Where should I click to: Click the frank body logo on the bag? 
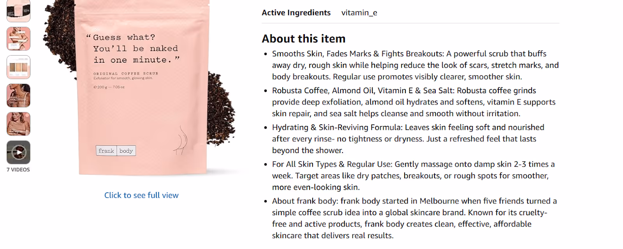pos(116,151)
